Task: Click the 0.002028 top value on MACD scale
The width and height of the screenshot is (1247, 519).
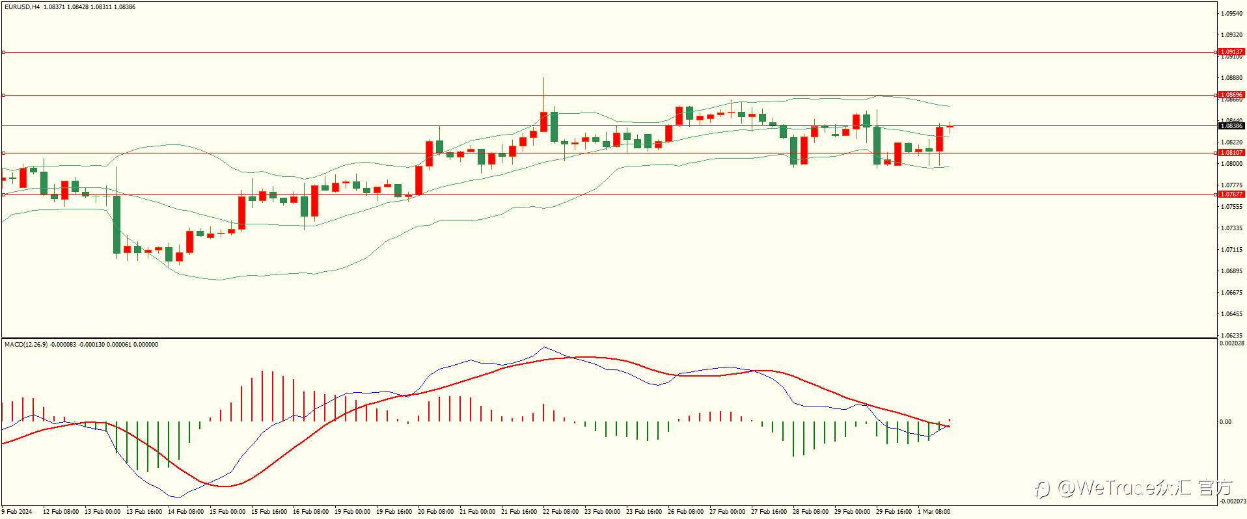Action: click(1232, 343)
